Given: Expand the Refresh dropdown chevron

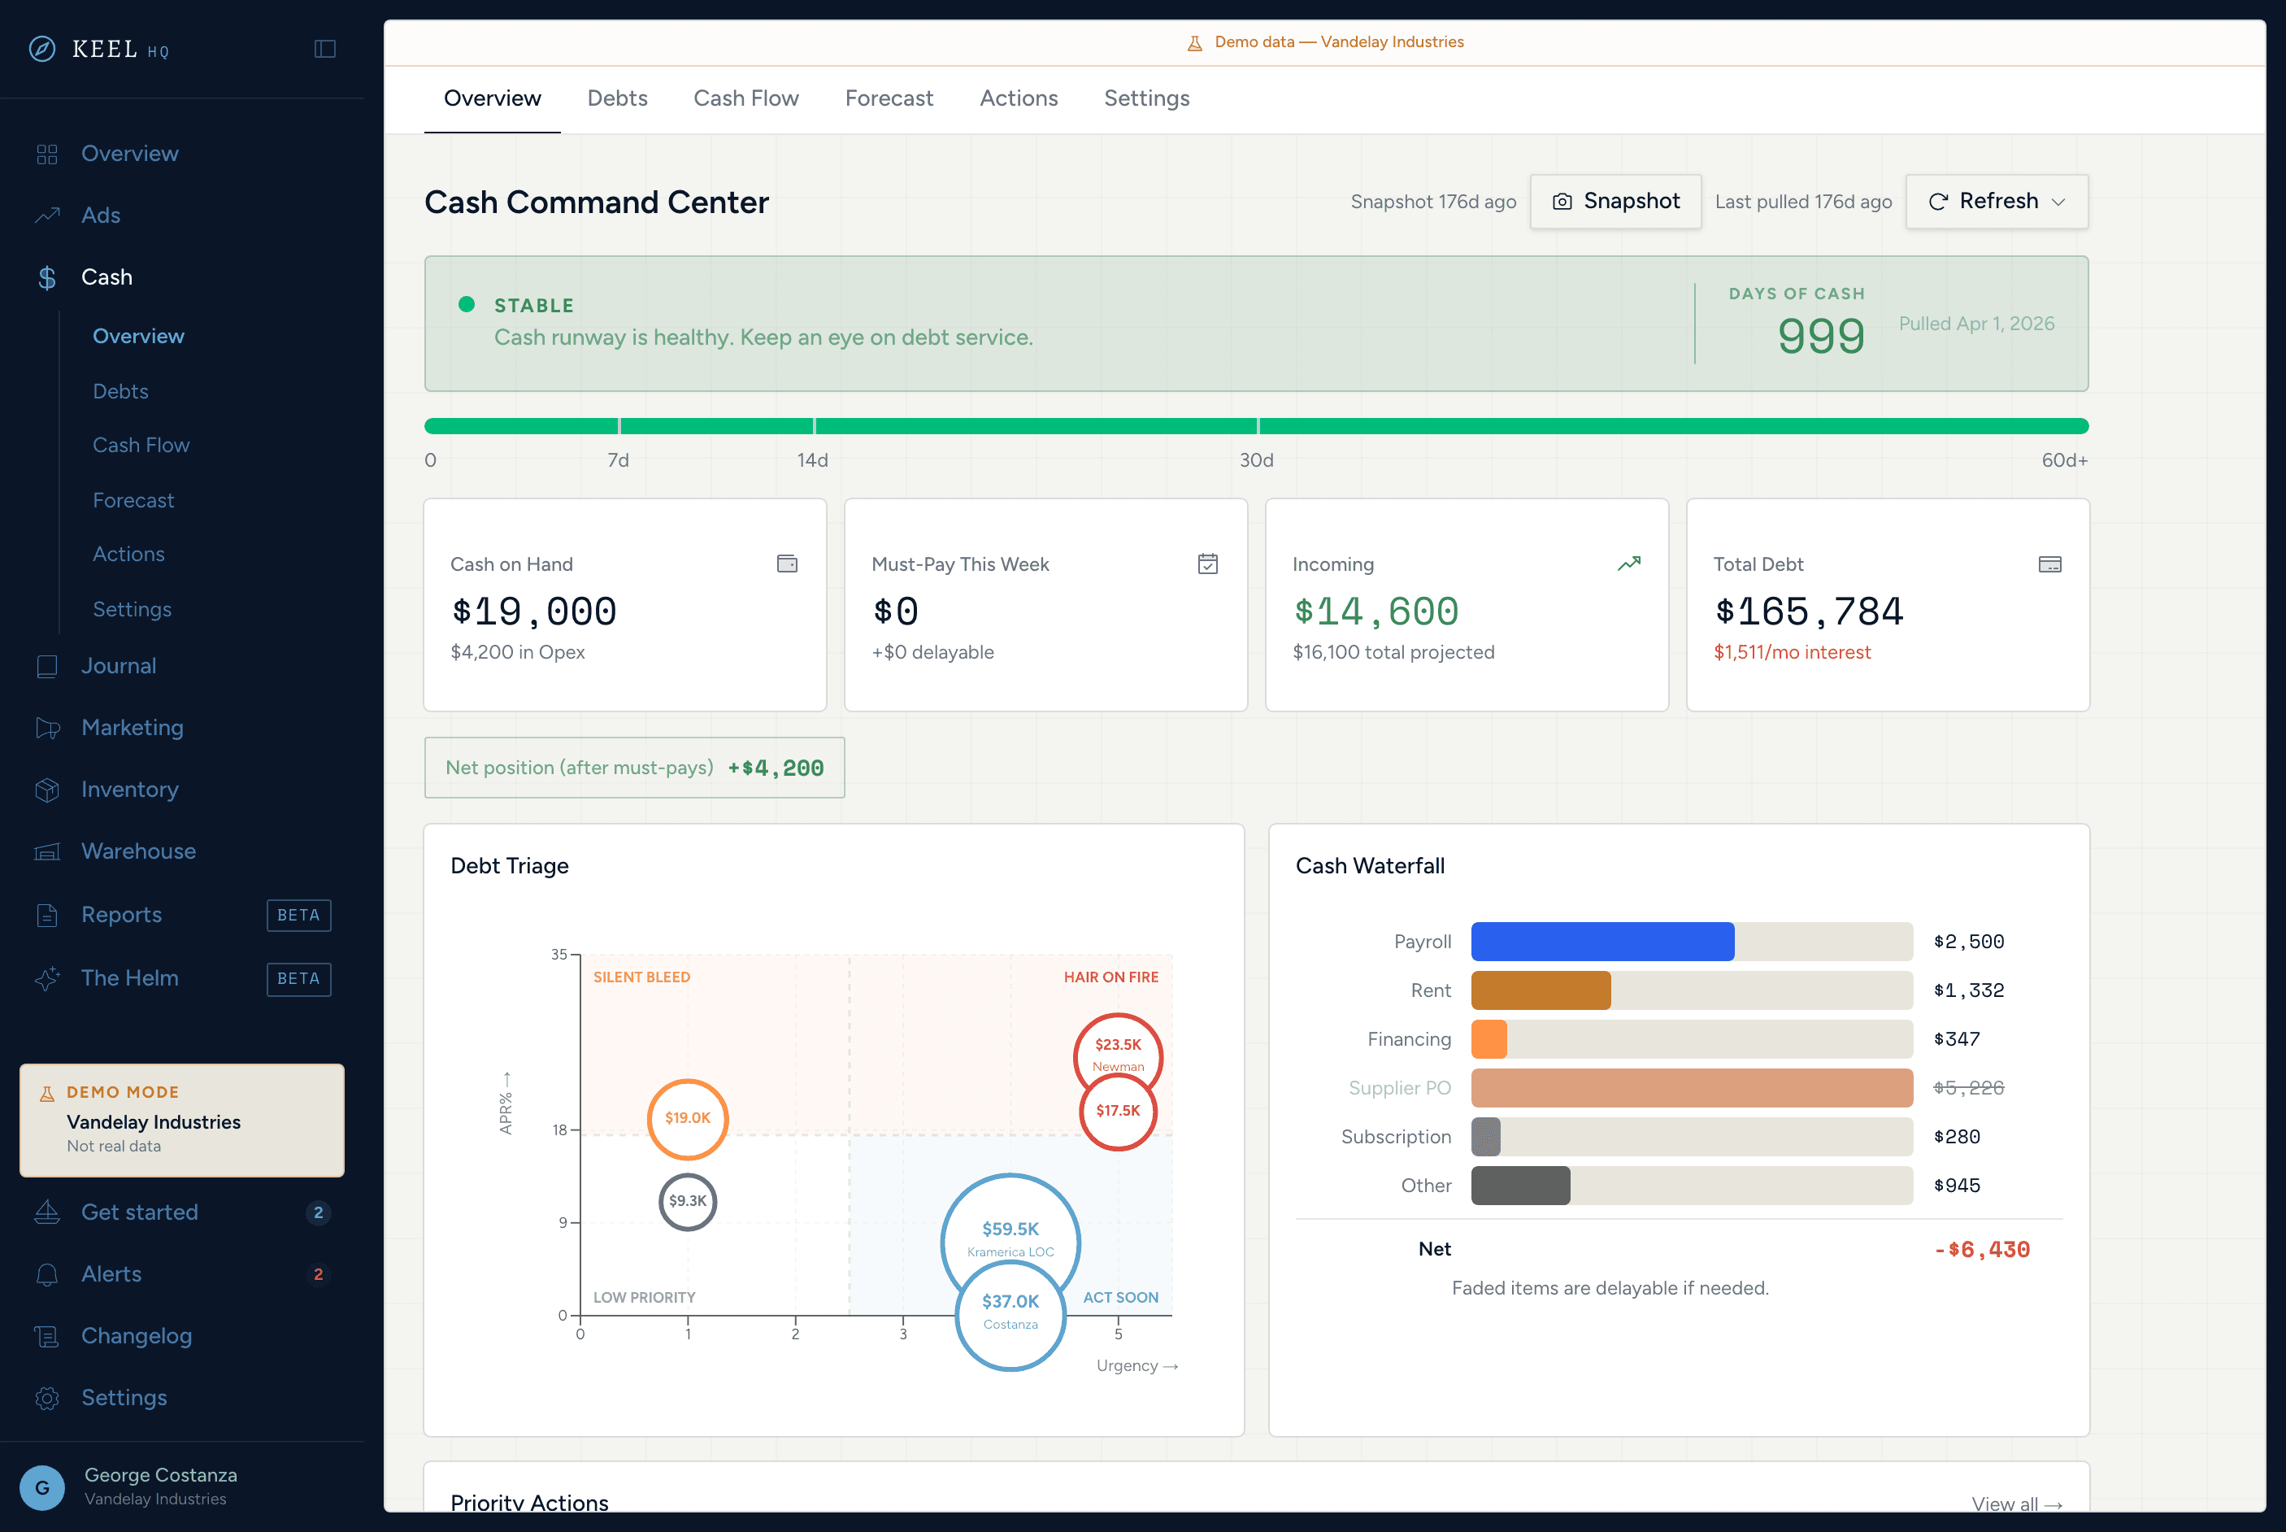Looking at the screenshot, I should pyautogui.click(x=2058, y=202).
